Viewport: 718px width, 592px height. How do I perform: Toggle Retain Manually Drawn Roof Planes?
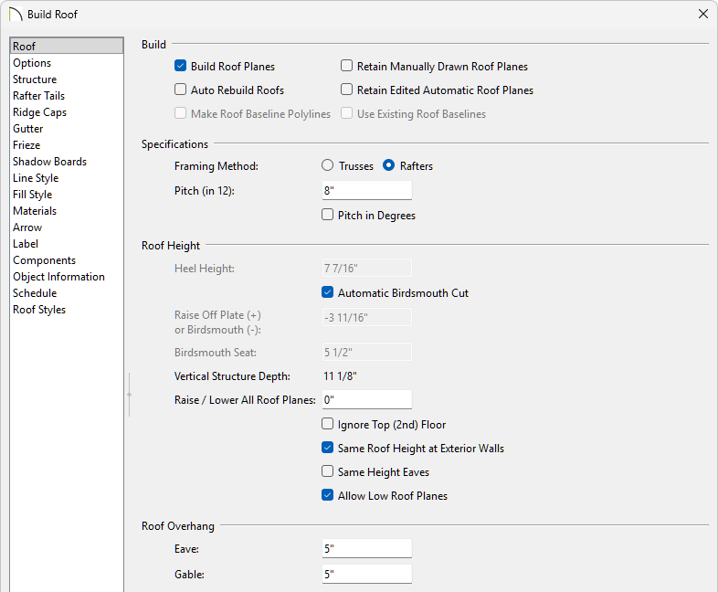point(347,67)
